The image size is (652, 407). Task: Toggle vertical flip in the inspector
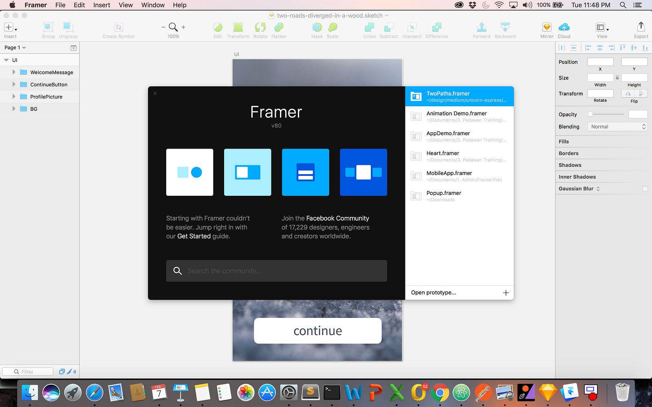point(641,94)
